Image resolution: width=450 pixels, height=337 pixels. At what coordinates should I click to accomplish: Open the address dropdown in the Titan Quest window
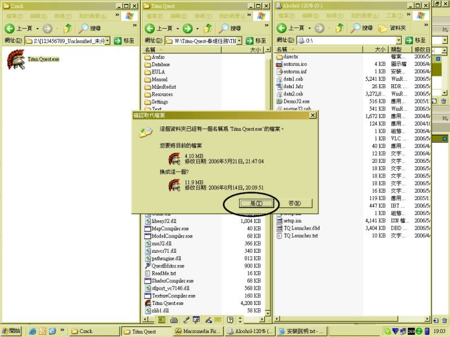tap(240, 41)
